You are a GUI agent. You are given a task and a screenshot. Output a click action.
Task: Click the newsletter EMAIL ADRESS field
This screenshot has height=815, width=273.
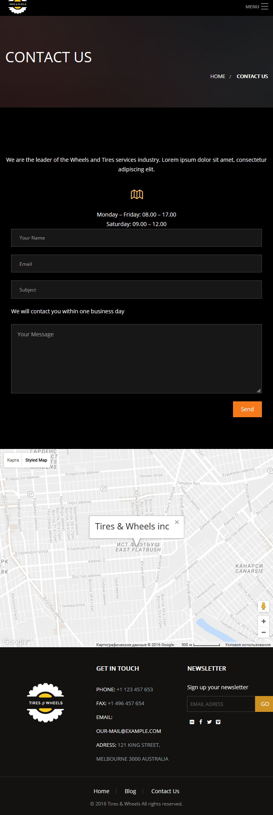click(221, 704)
